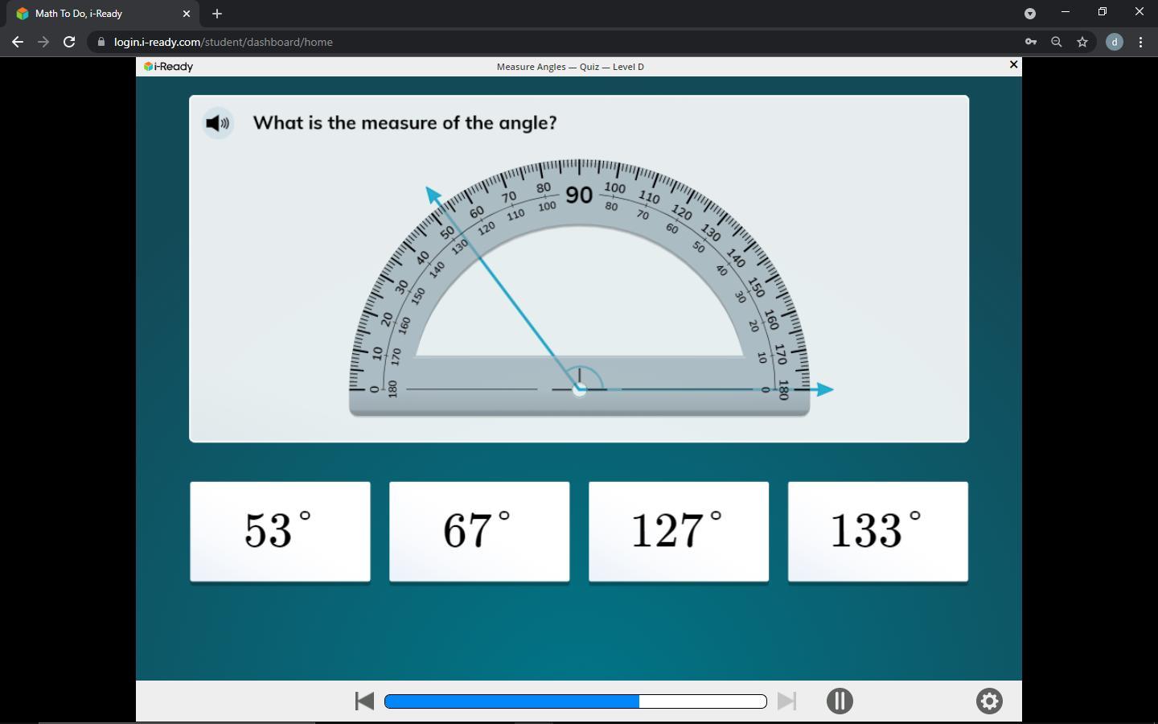Screen dimensions: 1158x724
Task: Open the saved passwords key icon
Action: 1031,42
